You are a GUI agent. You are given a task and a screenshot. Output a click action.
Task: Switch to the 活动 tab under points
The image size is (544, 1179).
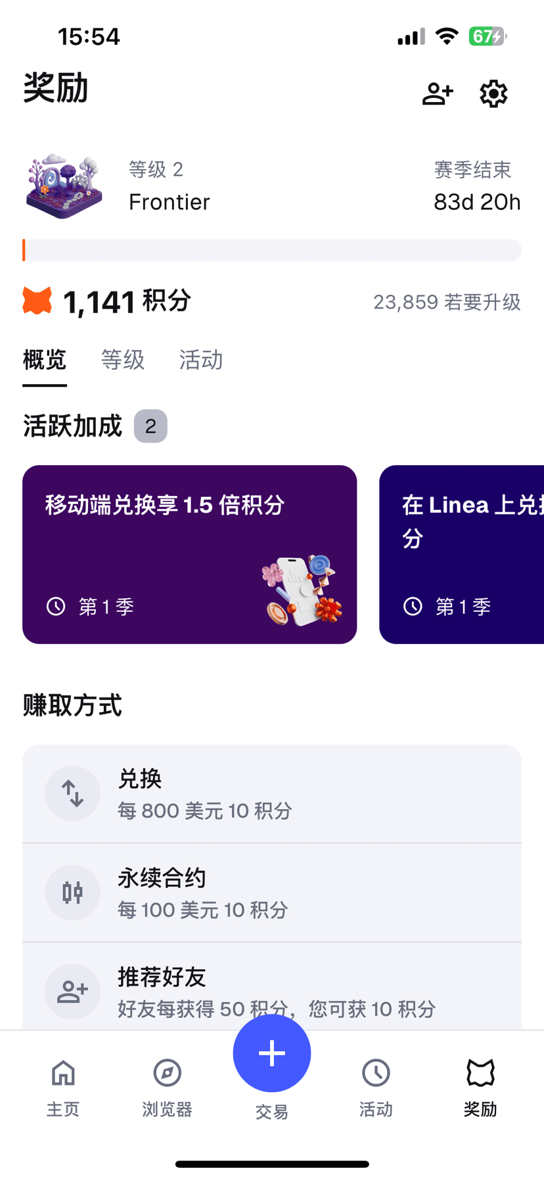click(201, 360)
